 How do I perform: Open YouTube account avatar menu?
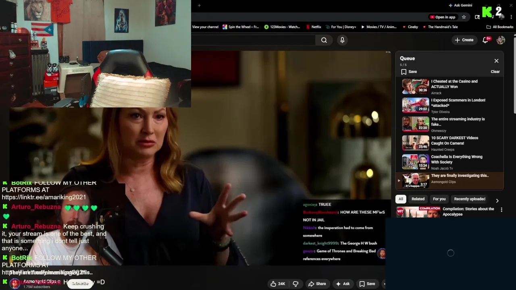tap(501, 40)
